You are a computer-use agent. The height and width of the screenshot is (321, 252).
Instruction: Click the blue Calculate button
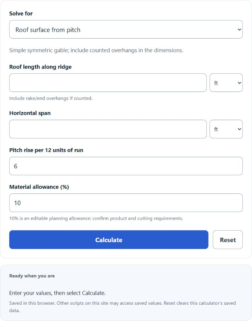[x=109, y=240]
